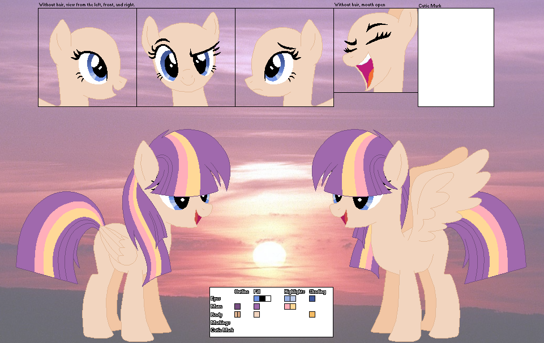Select the pink Mane highlights swatch
Screen dimensions: 544x343
coord(287,307)
